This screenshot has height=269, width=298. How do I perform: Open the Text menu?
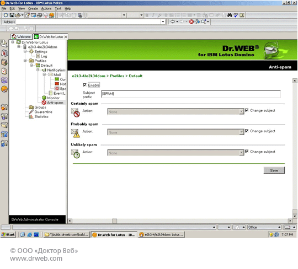(x=58, y=8)
